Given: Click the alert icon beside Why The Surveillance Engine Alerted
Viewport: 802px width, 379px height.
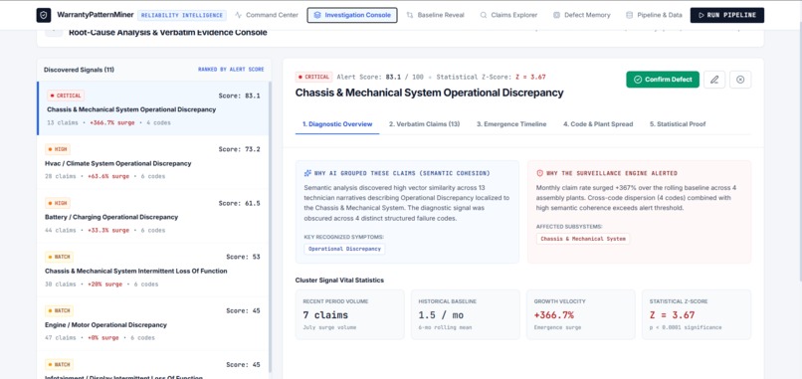Looking at the screenshot, I should (x=539, y=173).
